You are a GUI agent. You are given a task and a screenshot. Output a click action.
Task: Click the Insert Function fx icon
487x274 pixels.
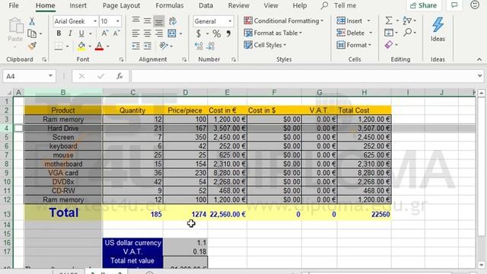tap(119, 76)
